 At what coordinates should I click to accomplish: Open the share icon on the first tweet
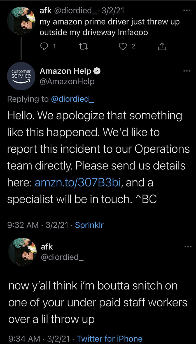[162, 46]
